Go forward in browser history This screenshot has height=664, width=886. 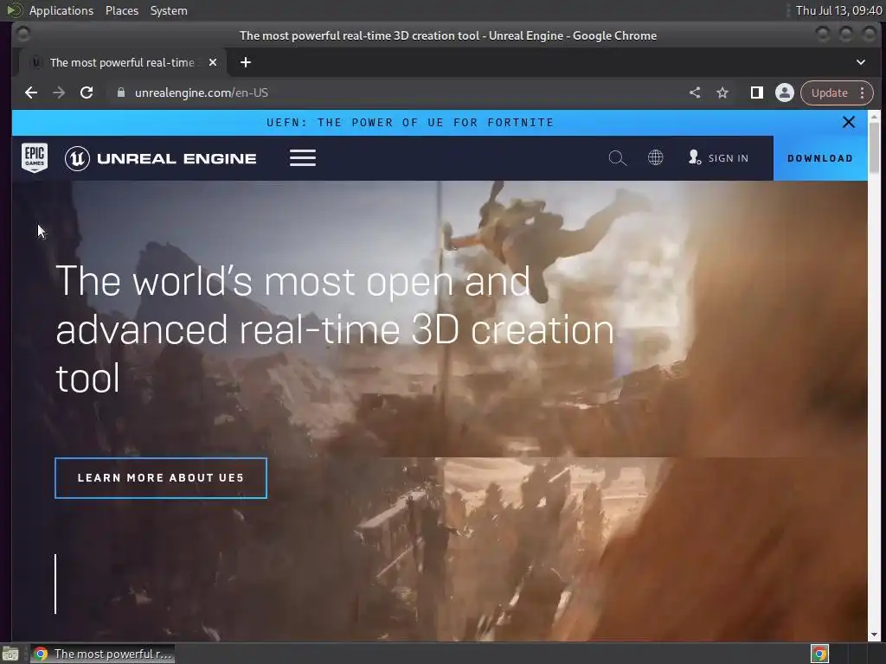click(59, 93)
